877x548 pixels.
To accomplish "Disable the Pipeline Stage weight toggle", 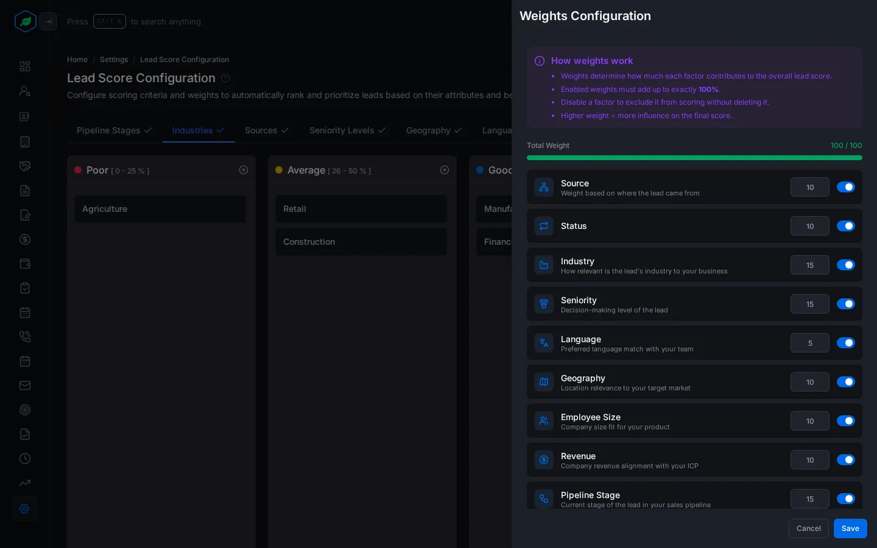I will pos(846,499).
